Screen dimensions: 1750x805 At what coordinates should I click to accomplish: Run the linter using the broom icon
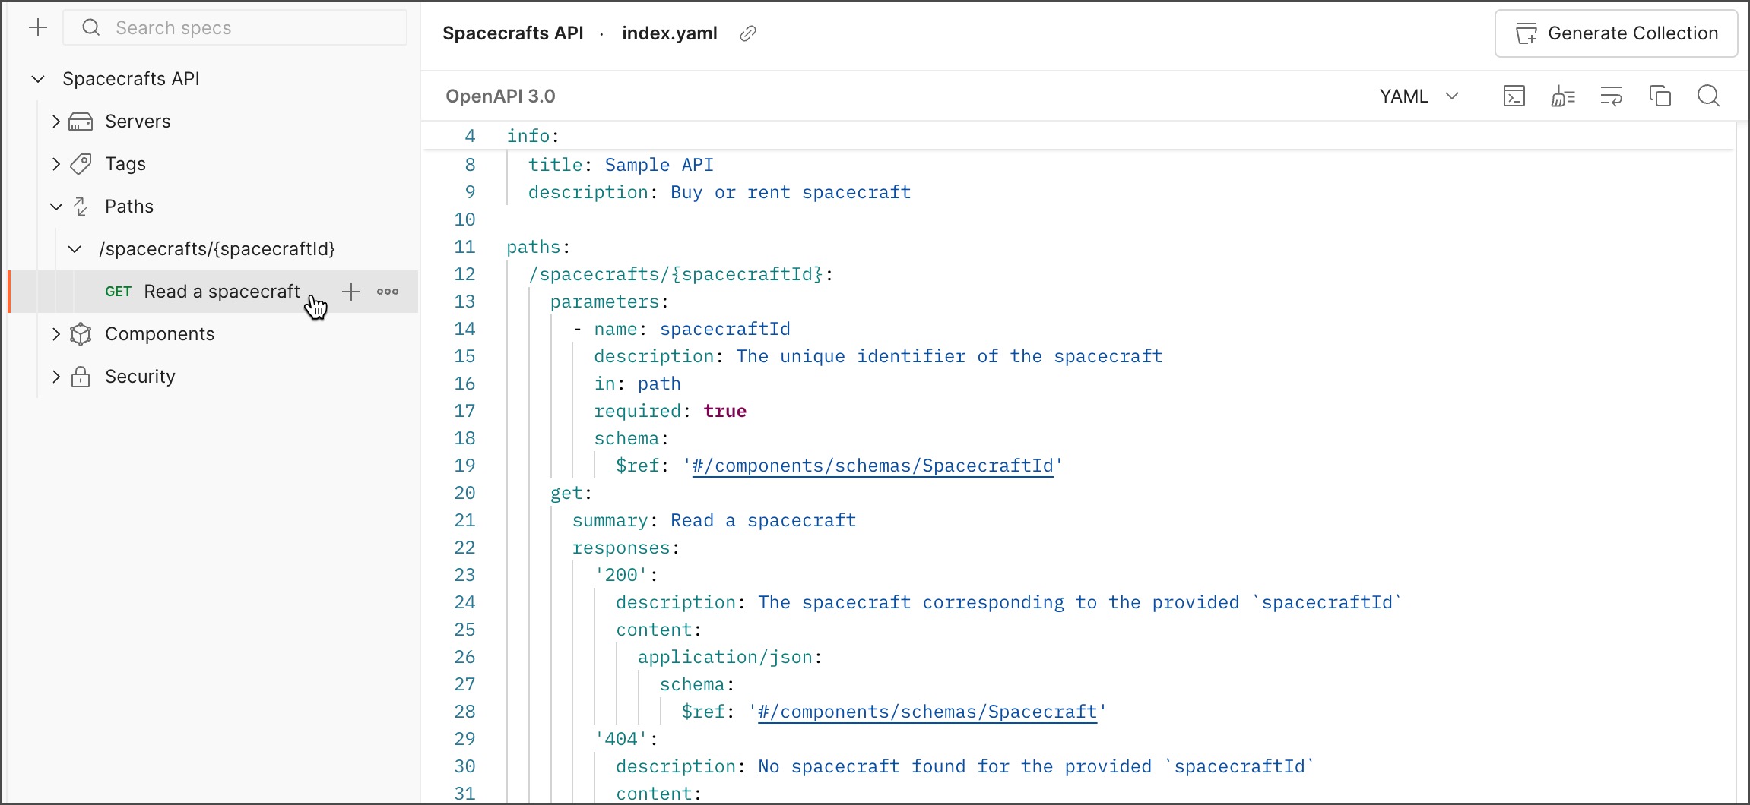click(x=1563, y=96)
